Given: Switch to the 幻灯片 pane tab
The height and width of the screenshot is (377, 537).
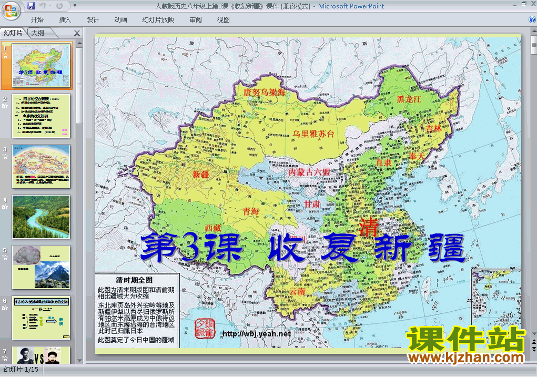Looking at the screenshot, I should coord(13,33).
